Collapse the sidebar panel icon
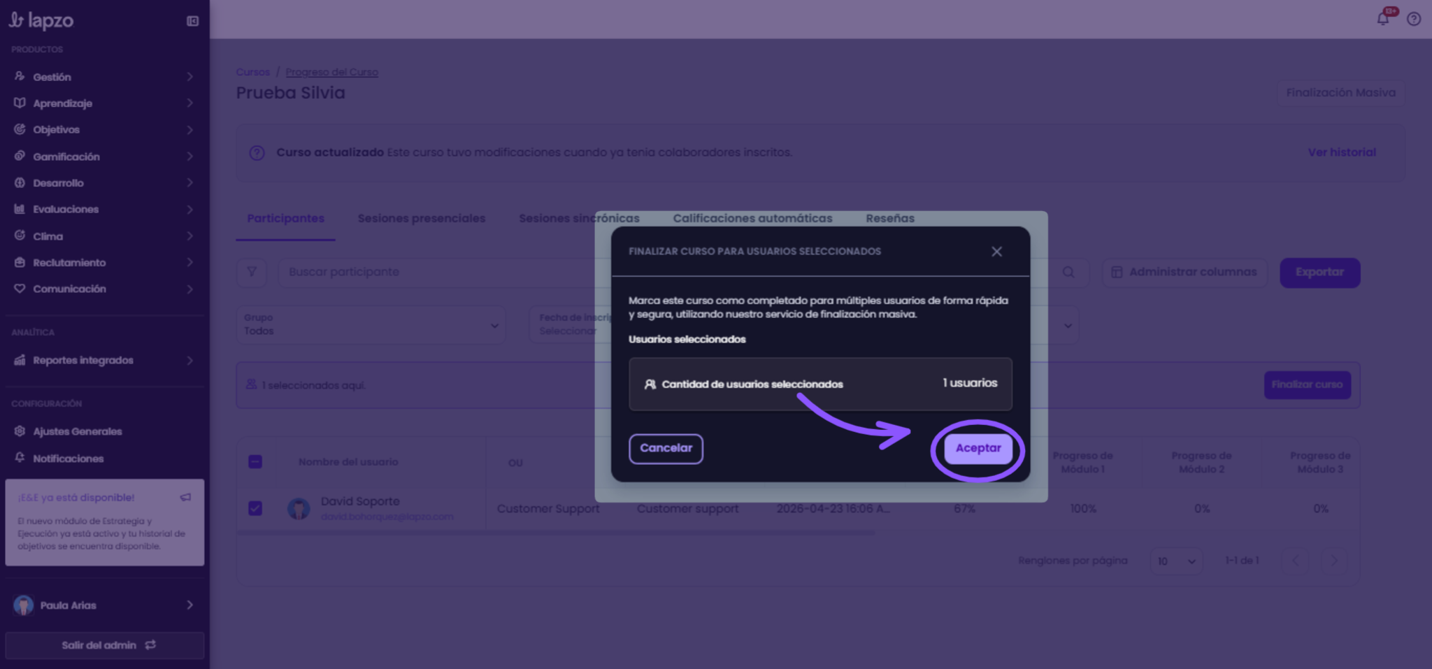Screen dimensions: 1432x669 tap(192, 21)
